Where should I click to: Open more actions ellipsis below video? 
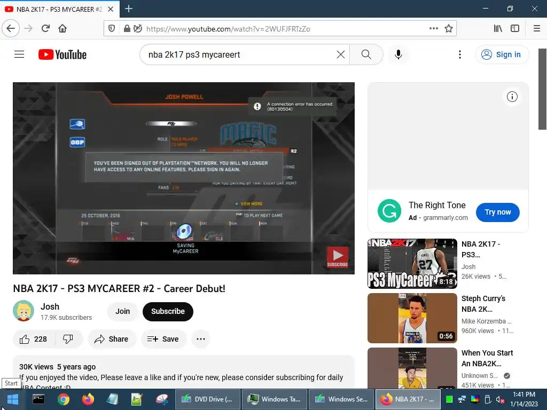(201, 339)
